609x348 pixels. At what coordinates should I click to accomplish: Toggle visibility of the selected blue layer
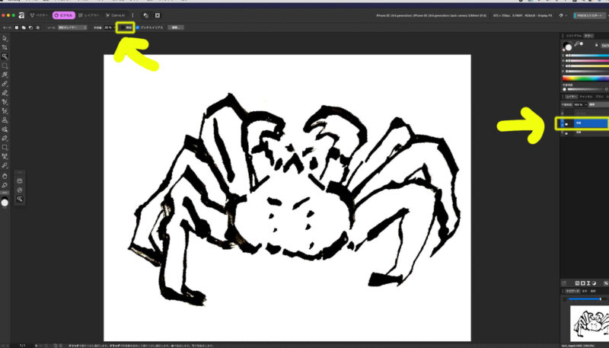563,123
